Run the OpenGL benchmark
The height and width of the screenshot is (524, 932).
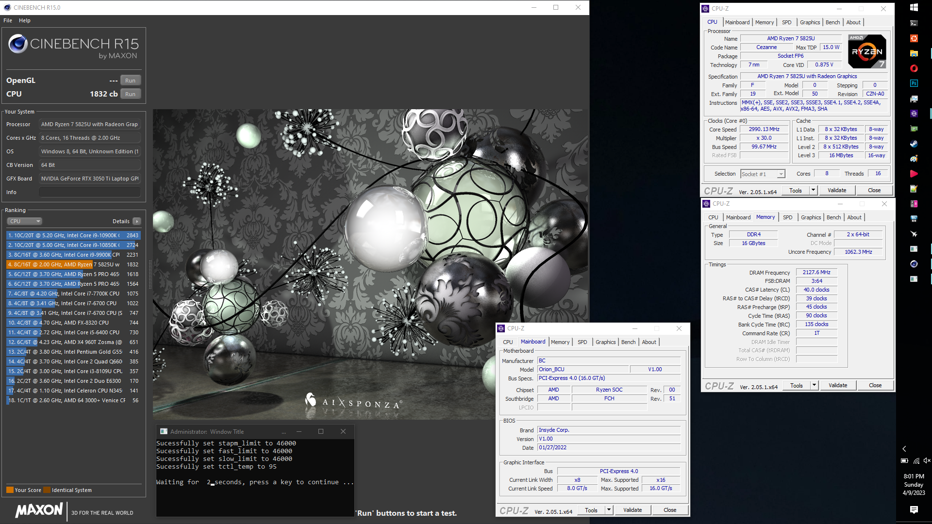130,81
